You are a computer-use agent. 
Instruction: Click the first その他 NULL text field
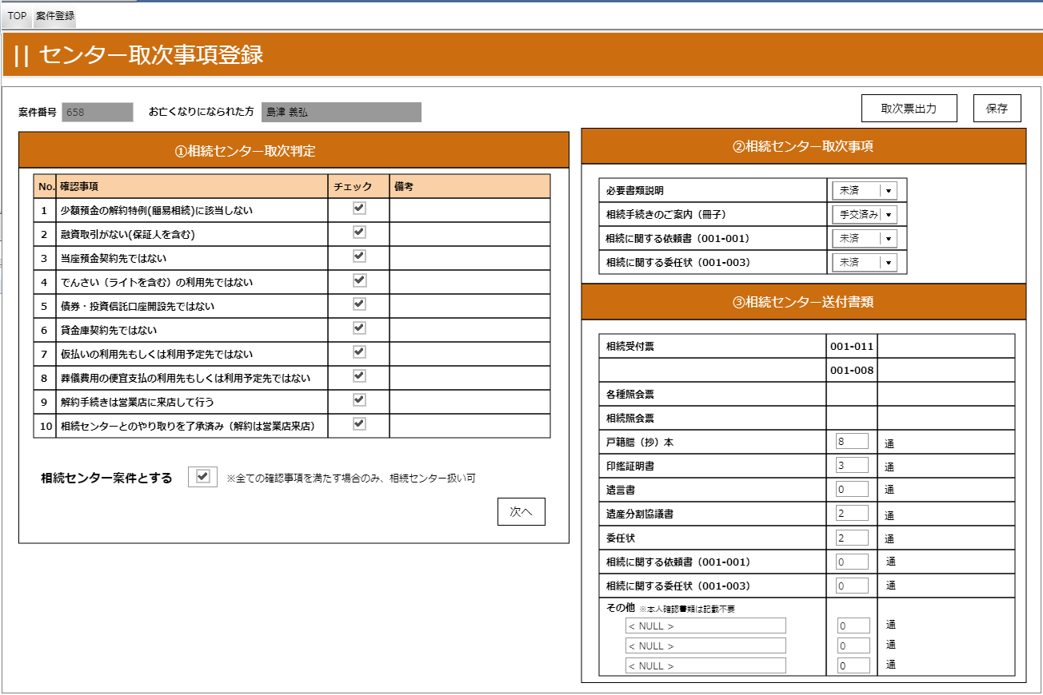coord(705,625)
